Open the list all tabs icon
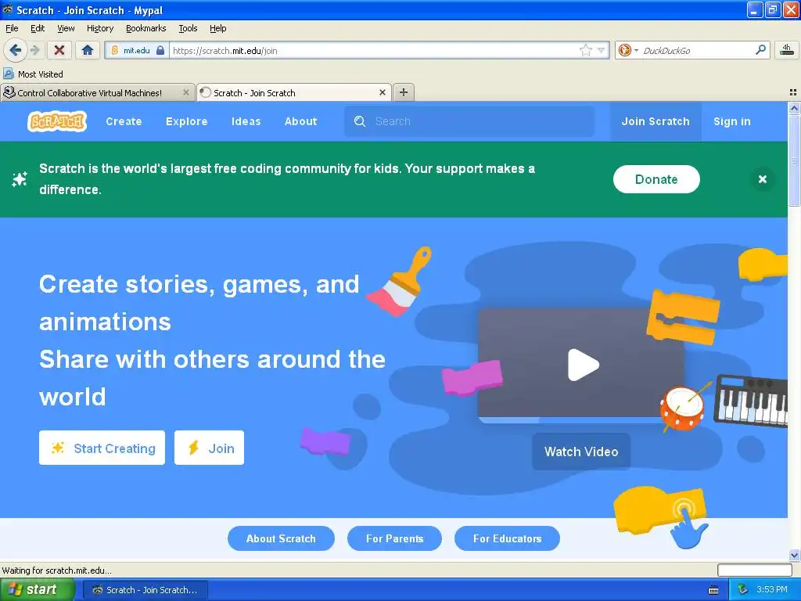This screenshot has width=801, height=601. coord(793,92)
